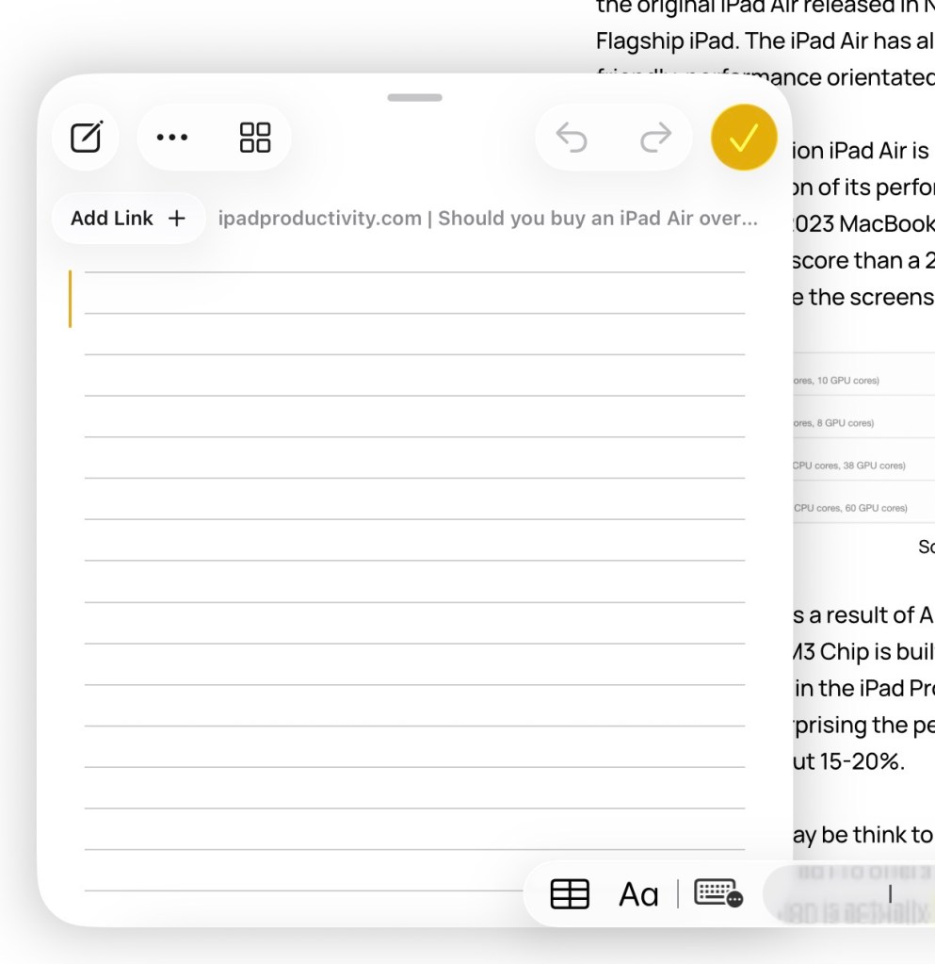Click the article line "Flagship iPad. The iPad Air"

[x=765, y=41]
